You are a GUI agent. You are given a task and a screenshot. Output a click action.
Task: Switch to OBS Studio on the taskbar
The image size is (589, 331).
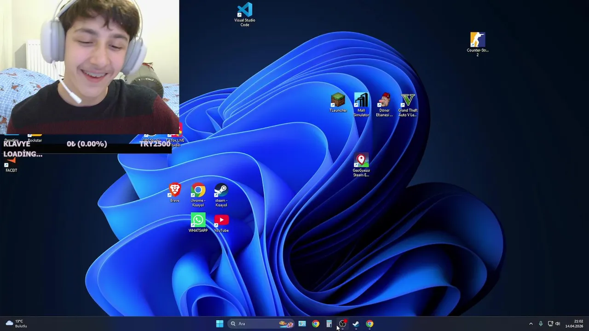coord(342,324)
